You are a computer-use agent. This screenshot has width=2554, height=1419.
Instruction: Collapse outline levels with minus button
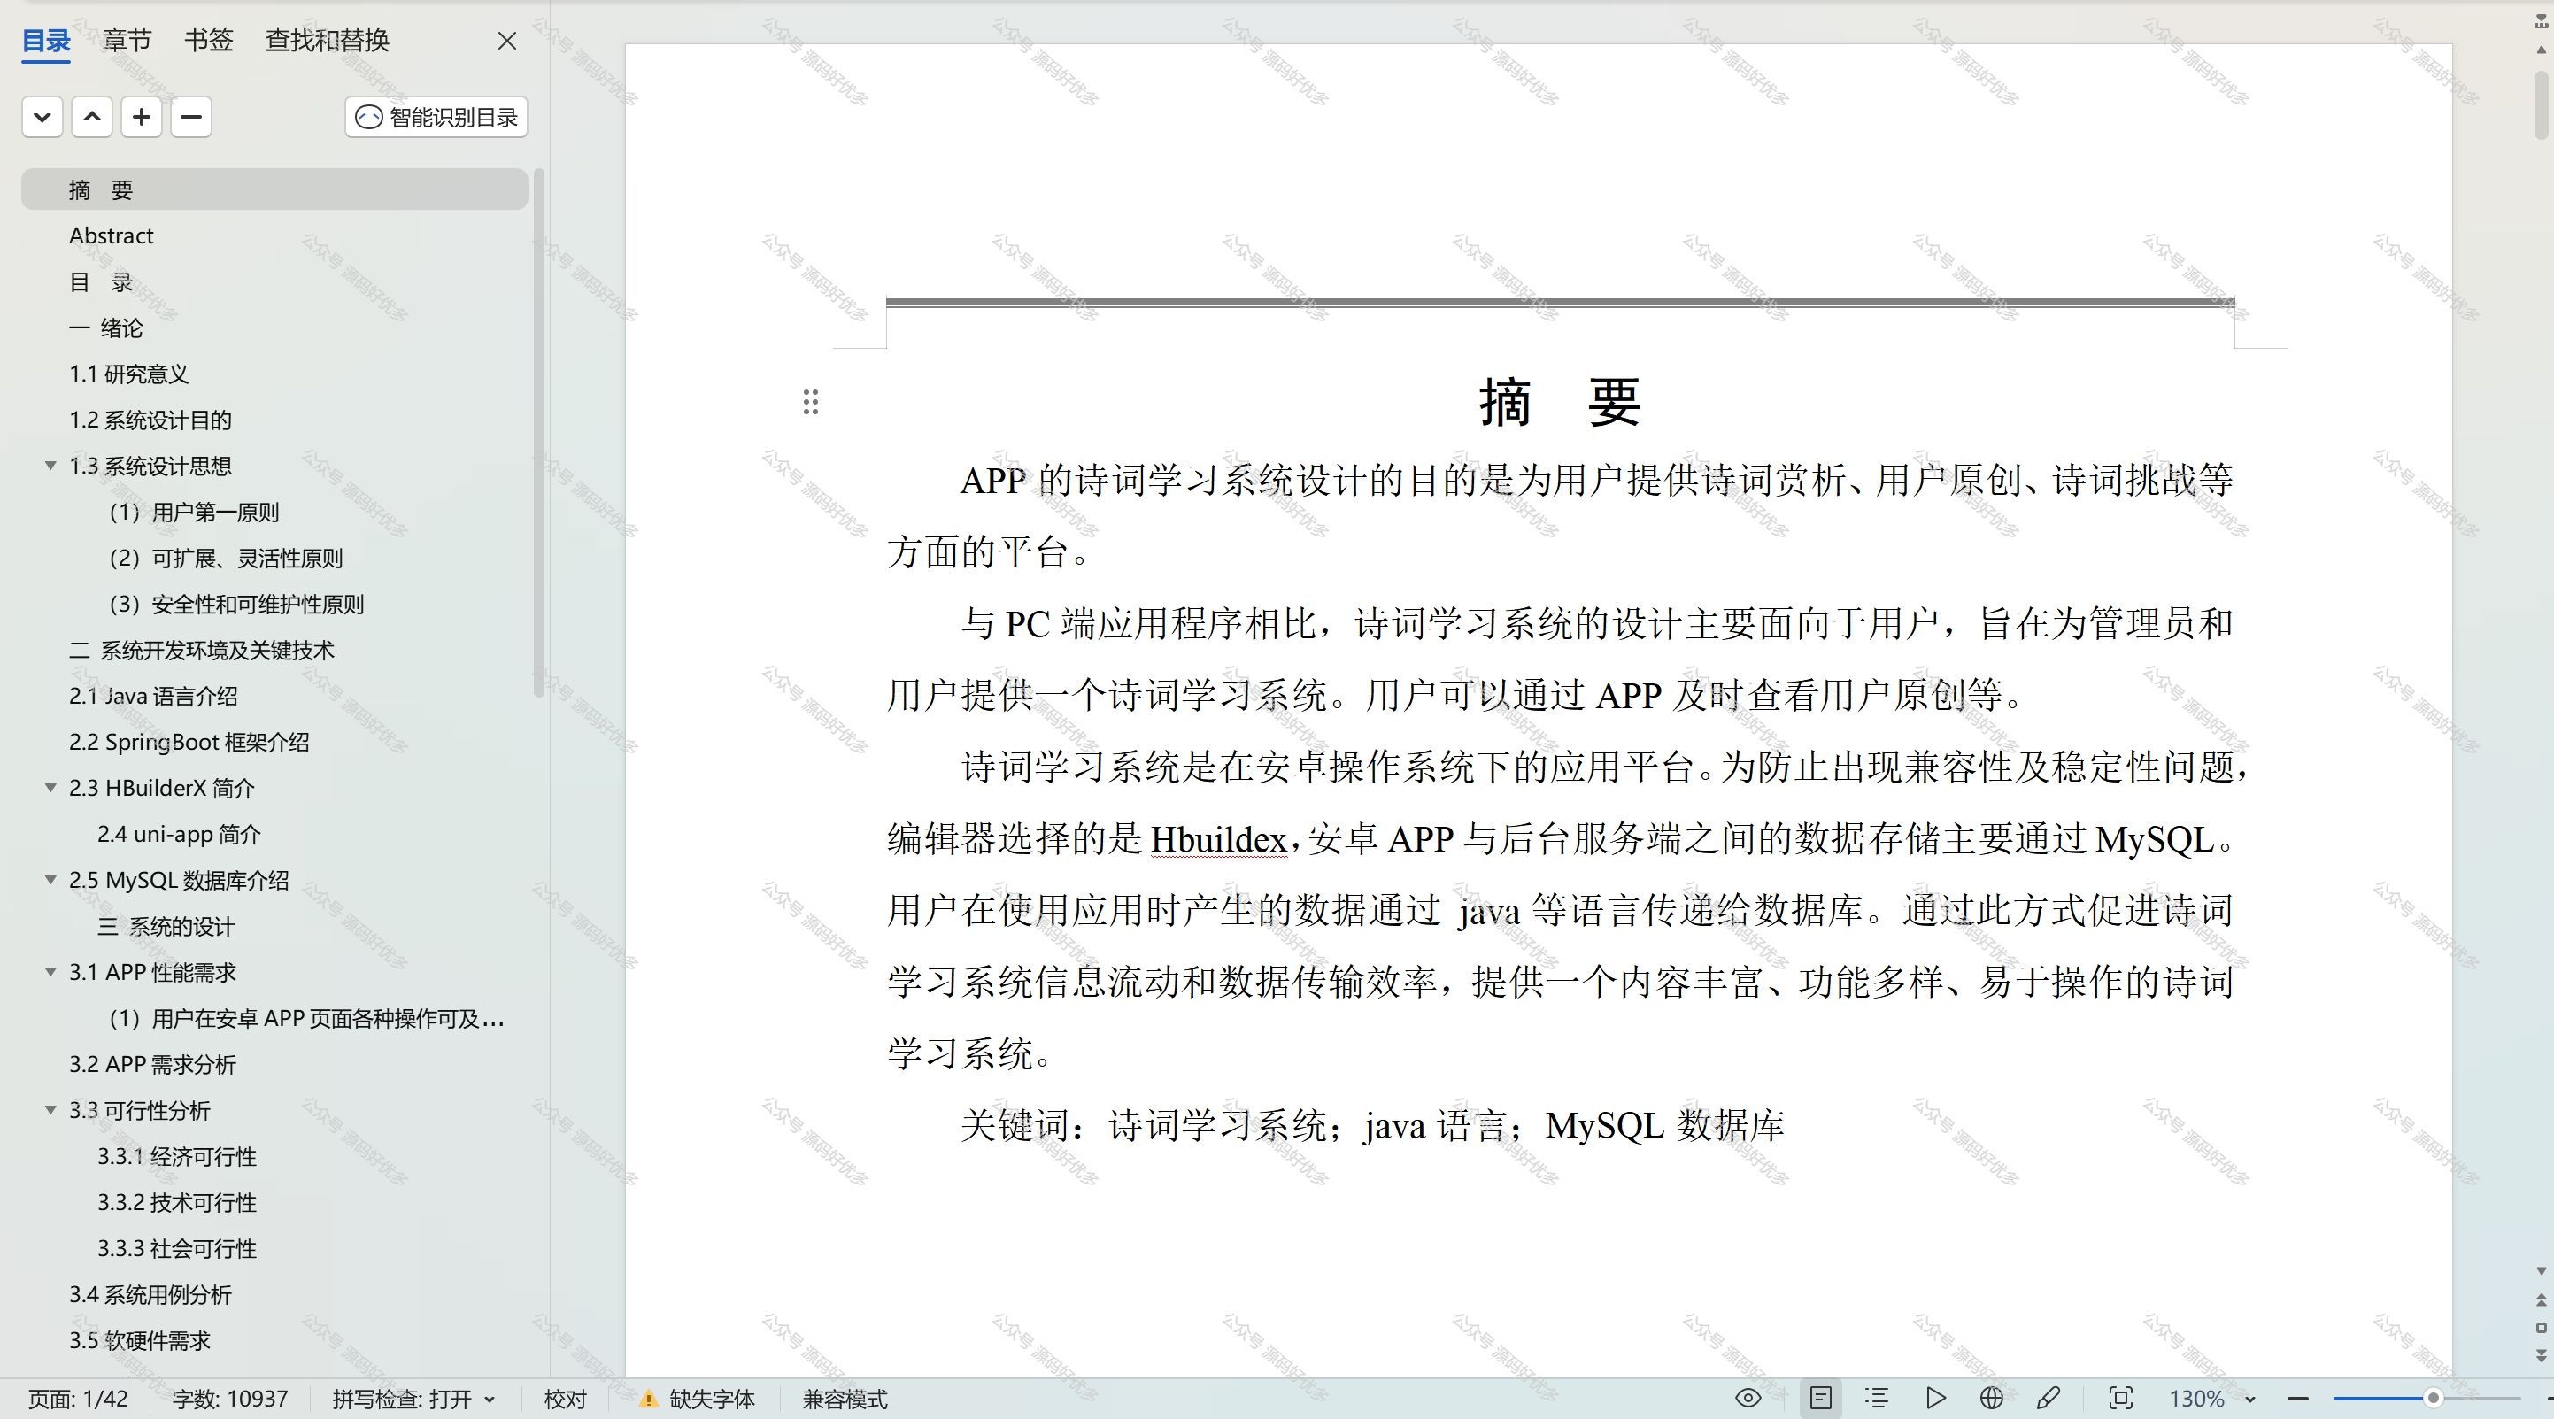[191, 117]
